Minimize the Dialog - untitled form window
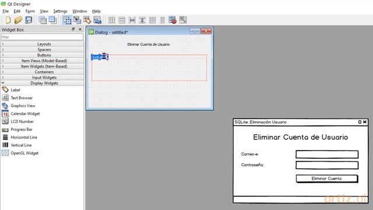Viewport: 373px width, 210px height. click(x=195, y=31)
